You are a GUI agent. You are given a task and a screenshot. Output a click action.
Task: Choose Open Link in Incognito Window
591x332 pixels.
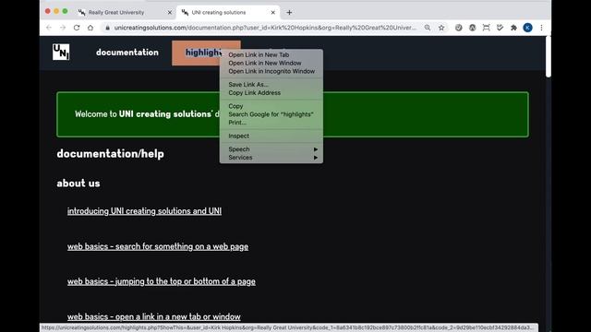pyautogui.click(x=271, y=71)
